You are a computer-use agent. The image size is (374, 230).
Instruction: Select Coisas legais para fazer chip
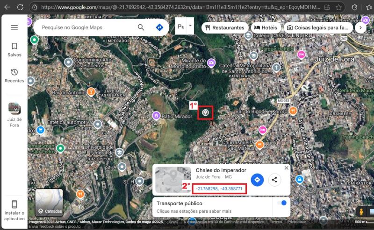click(x=318, y=28)
